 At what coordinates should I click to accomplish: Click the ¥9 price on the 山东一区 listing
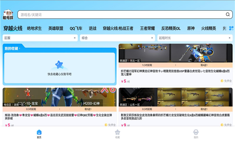125,125
